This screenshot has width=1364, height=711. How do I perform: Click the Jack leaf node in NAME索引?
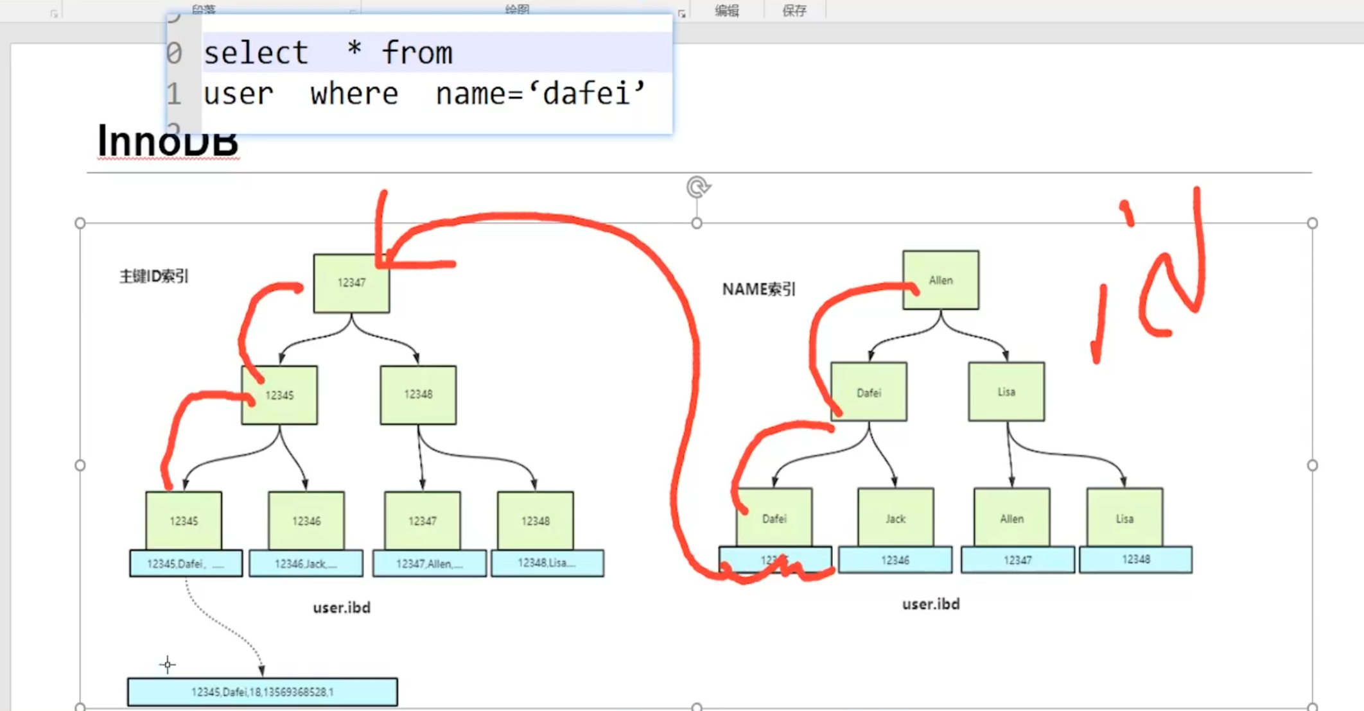click(x=895, y=518)
